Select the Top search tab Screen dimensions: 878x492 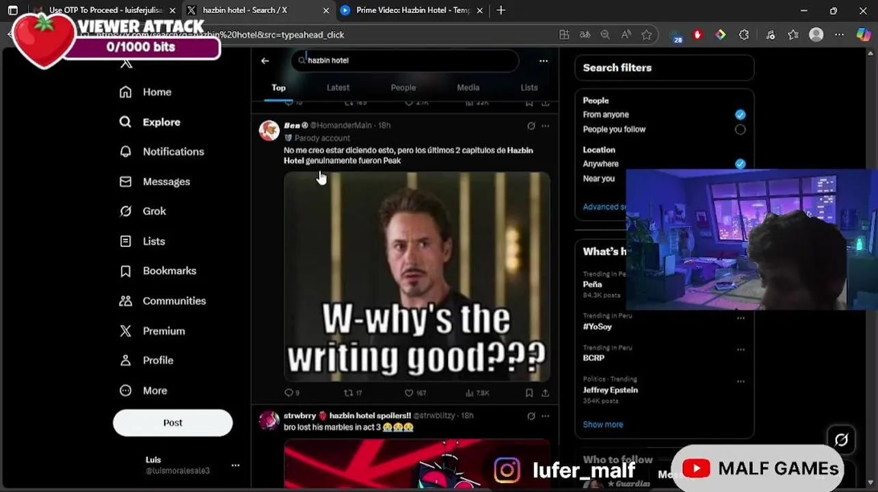(x=278, y=87)
